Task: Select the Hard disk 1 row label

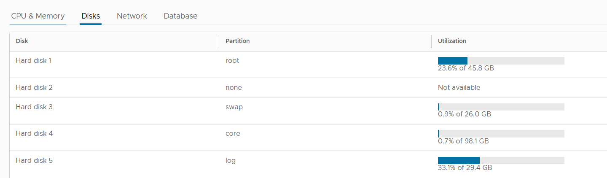Action: [34, 60]
